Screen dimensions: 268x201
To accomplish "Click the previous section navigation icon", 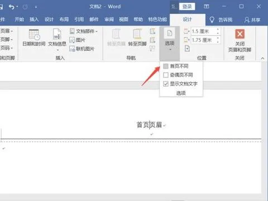I will coord(152,31).
